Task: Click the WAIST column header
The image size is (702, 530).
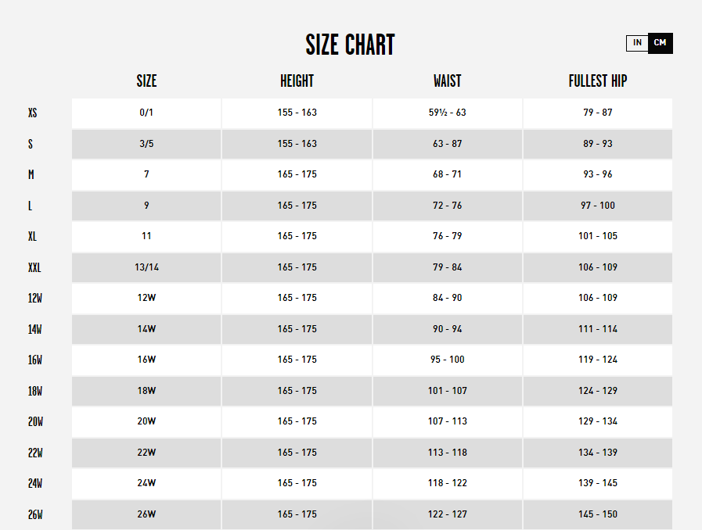Action: 447,81
